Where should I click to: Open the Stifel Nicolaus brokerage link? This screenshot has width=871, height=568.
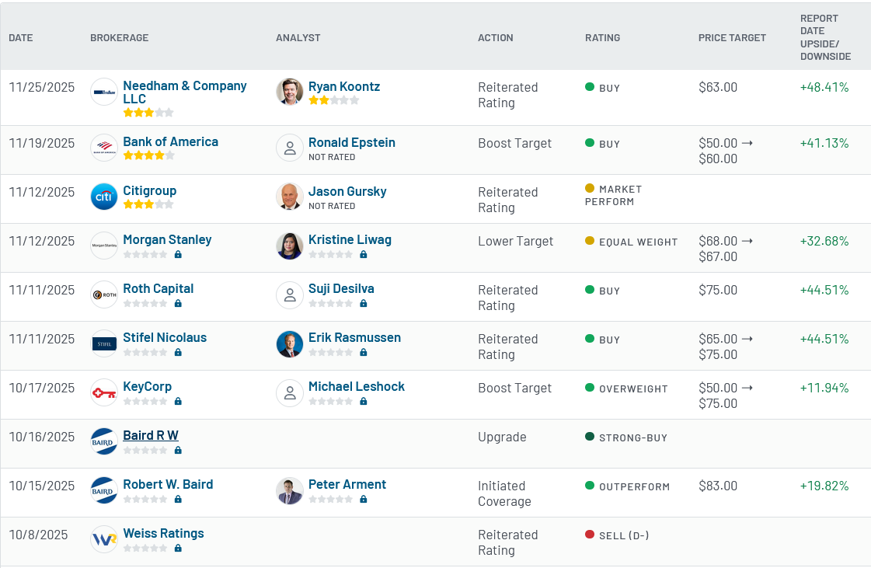tap(165, 337)
